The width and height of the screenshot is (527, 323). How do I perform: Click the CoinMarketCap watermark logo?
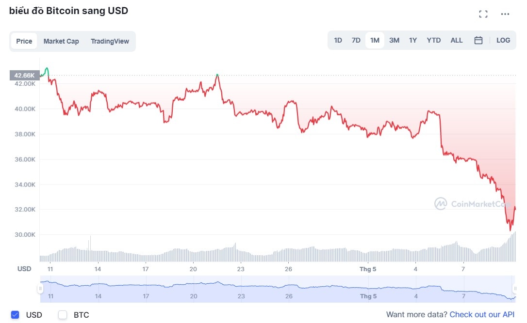(441, 204)
